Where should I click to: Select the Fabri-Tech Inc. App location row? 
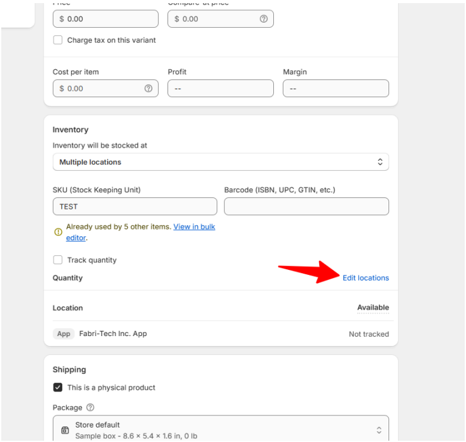click(x=220, y=334)
